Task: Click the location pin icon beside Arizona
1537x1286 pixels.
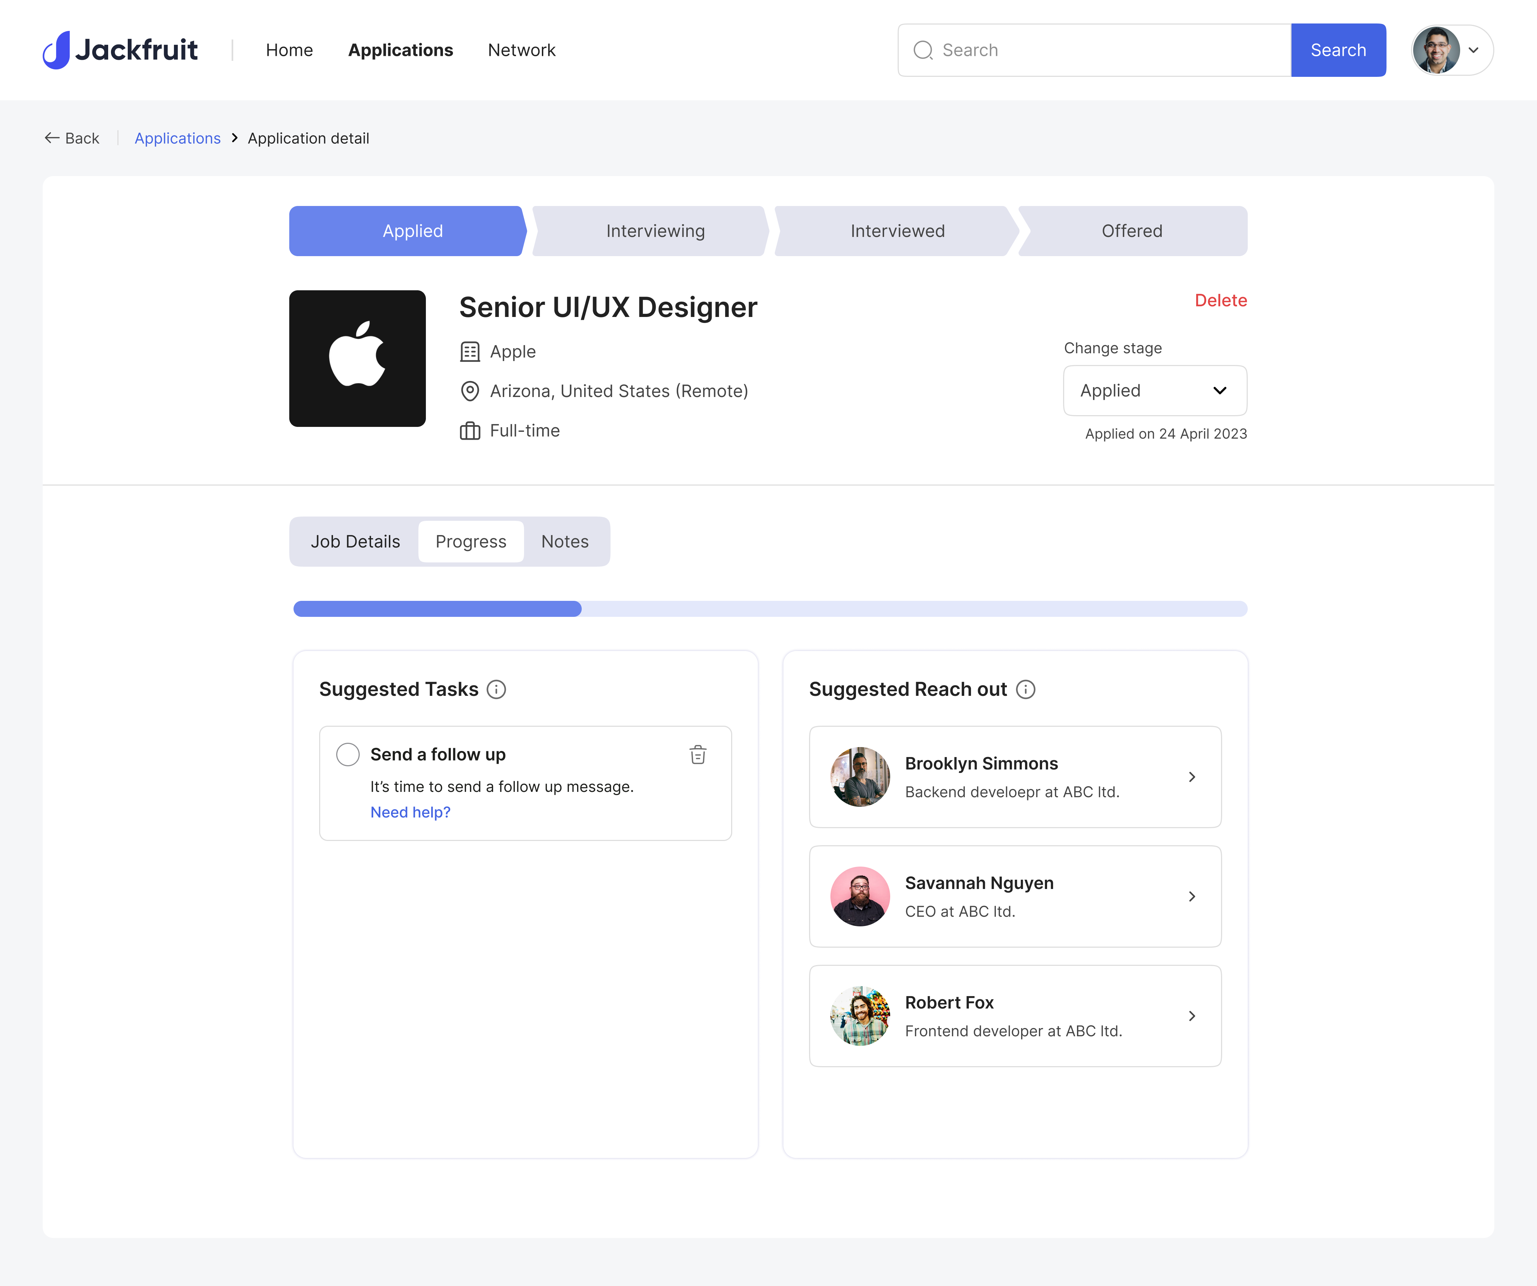Action: [469, 391]
